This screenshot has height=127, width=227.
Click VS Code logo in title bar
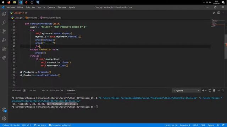click(x=3, y=7)
